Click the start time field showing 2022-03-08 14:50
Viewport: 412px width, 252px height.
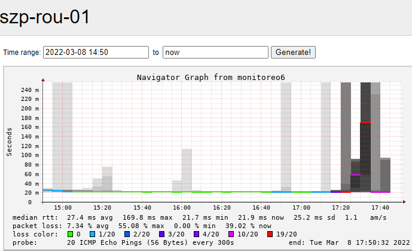pos(96,53)
